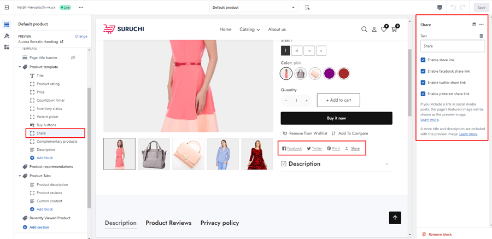492x239 pixels.
Task: Click the Buy it now button
Action: (336, 118)
